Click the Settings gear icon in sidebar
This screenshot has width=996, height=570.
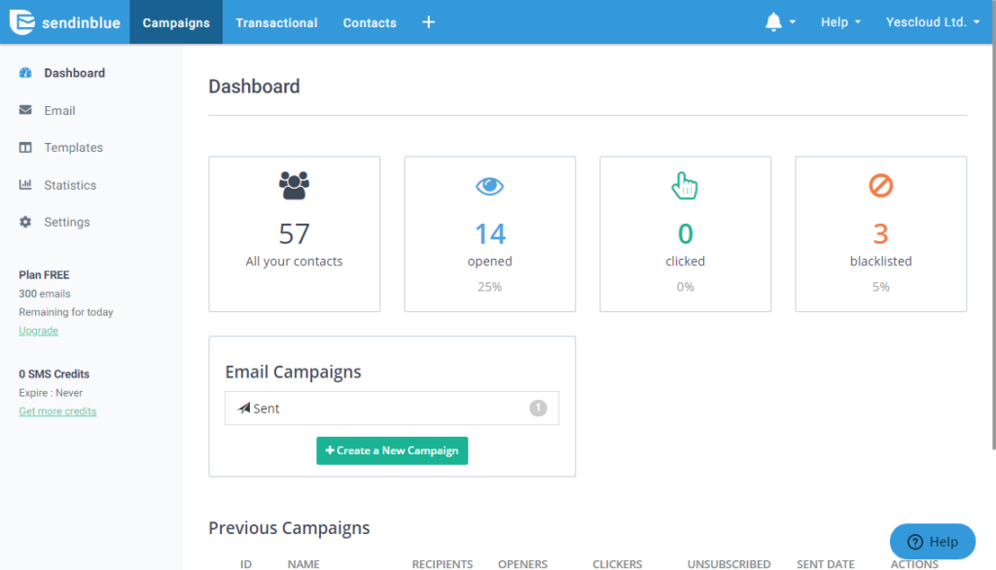(25, 222)
